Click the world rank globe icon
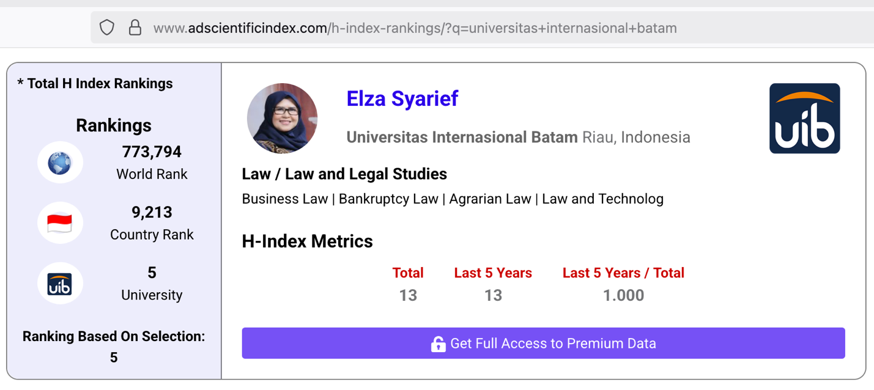 tap(59, 162)
